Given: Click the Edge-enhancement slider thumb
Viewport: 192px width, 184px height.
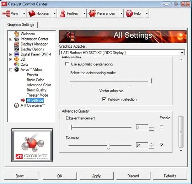Looking at the screenshot, I should [70, 128].
